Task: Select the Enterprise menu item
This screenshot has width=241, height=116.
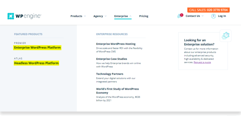Action: pyautogui.click(x=121, y=16)
